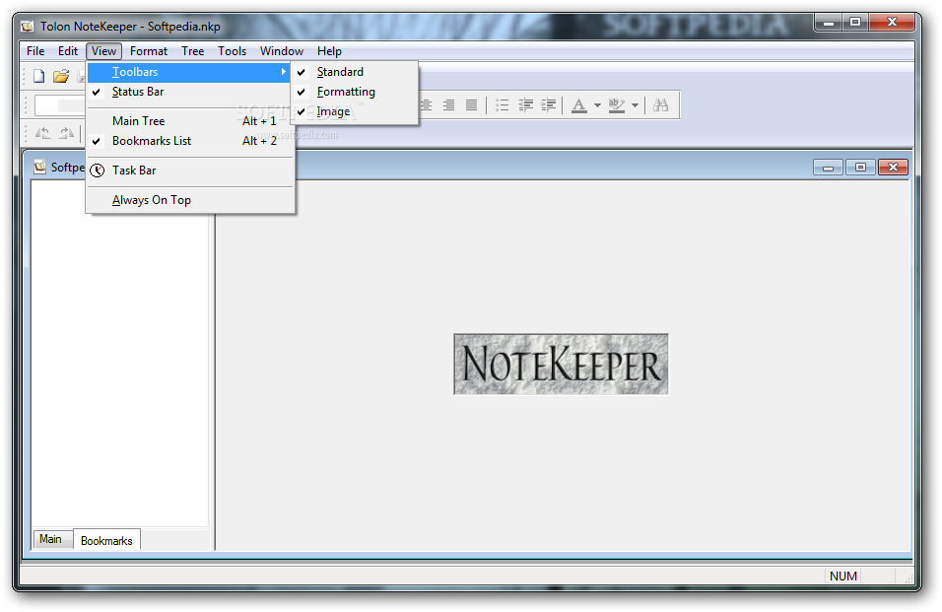The height and width of the screenshot is (612, 942).
Task: Click the first rotate image icon
Action: coord(42,133)
